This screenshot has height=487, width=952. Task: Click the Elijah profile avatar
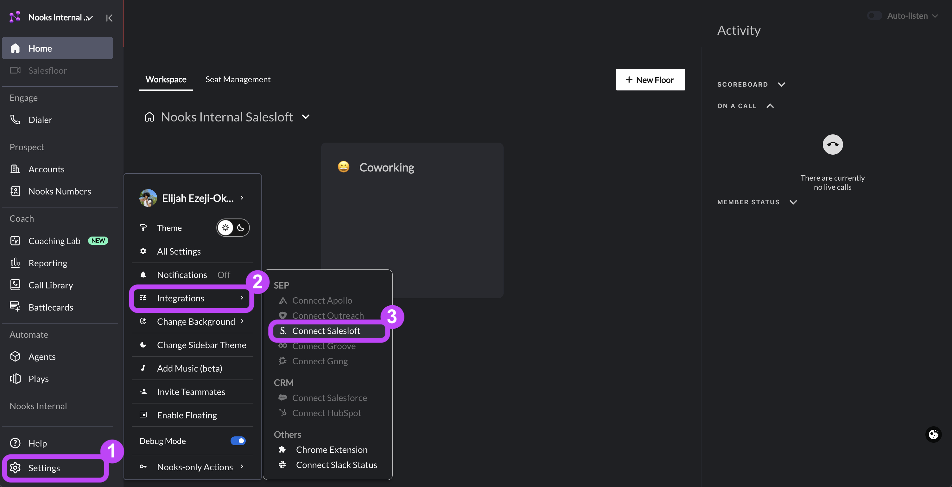[x=148, y=198]
